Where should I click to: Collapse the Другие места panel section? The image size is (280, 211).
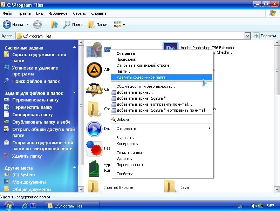click(74, 168)
